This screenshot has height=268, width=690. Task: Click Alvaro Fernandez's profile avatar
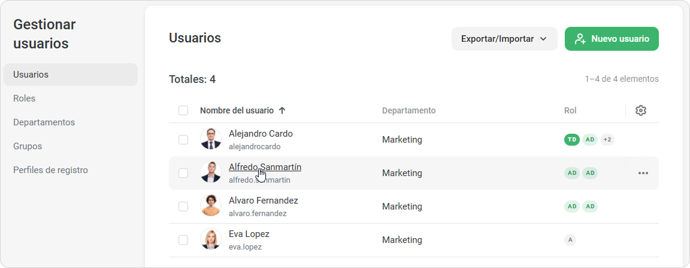[211, 206]
